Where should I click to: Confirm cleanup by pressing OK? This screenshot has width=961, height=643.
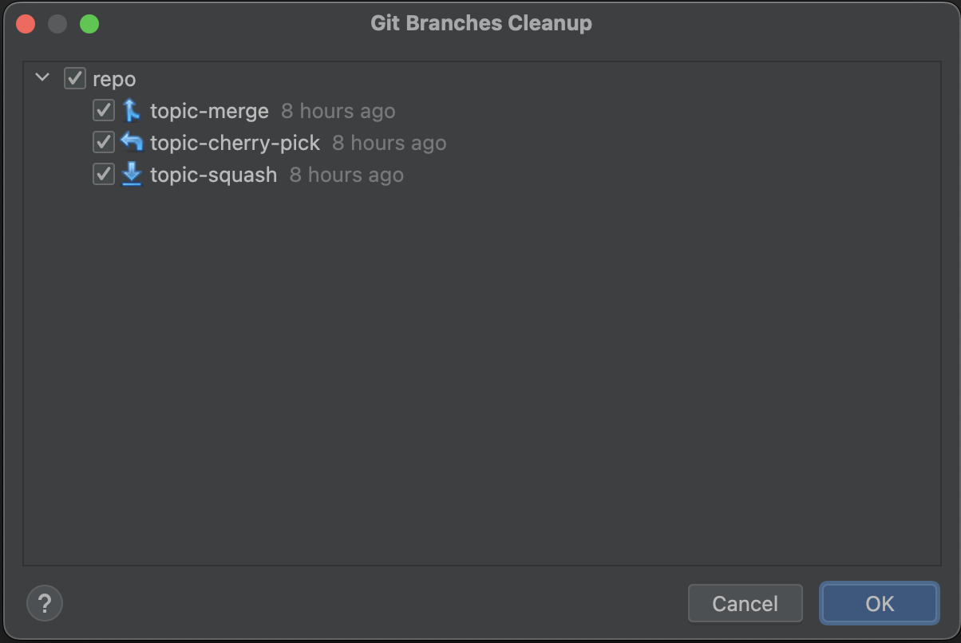point(878,603)
